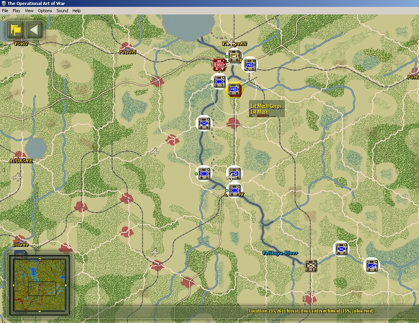Select the mechanized infantry unit rated 5-9
Image resolution: width=419 pixels, height=323 pixels.
coord(204,123)
